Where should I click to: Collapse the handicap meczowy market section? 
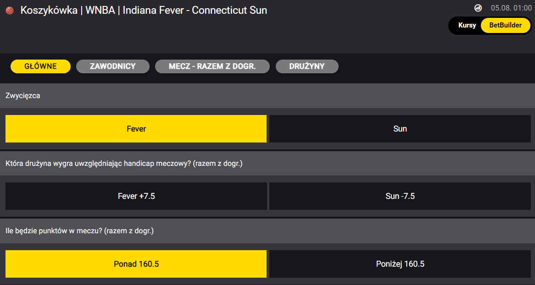pyautogui.click(x=267, y=163)
